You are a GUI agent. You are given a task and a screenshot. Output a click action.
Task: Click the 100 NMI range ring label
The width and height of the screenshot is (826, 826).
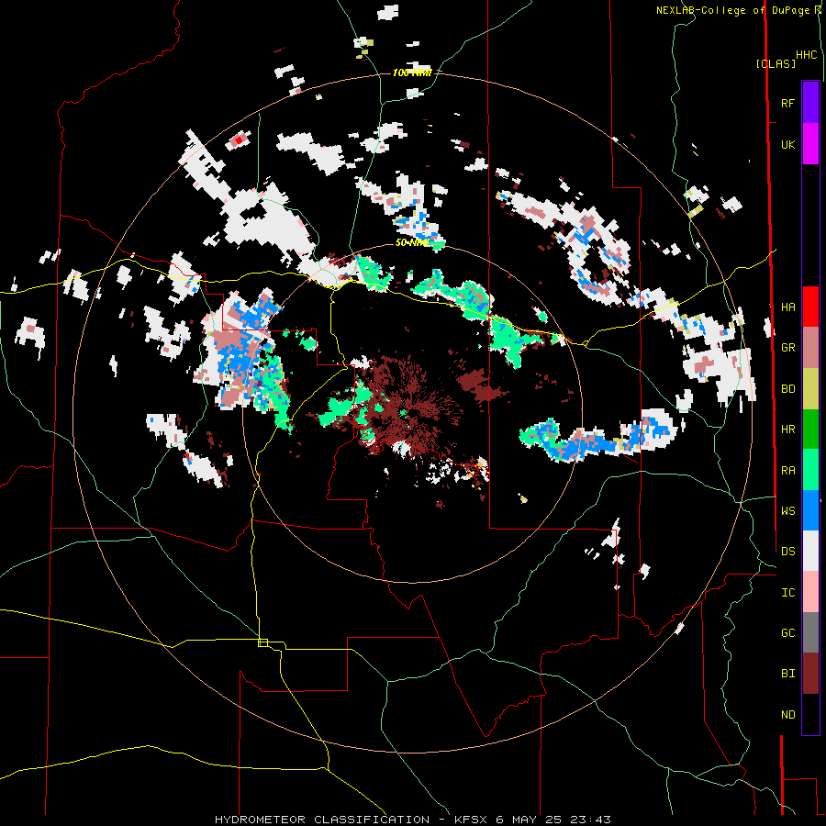(412, 73)
